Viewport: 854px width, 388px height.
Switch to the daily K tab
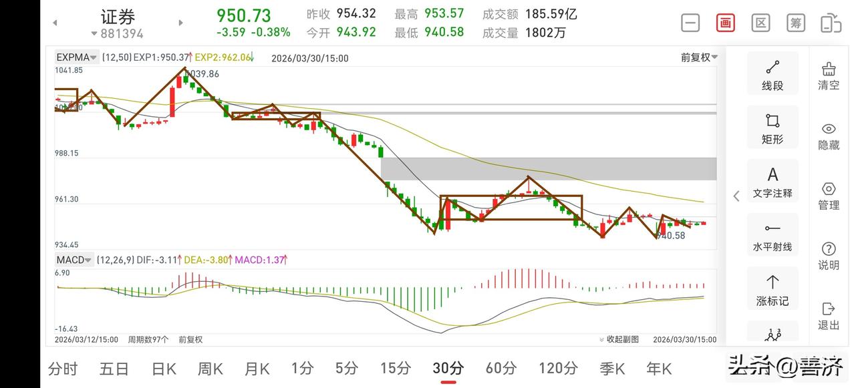164,368
